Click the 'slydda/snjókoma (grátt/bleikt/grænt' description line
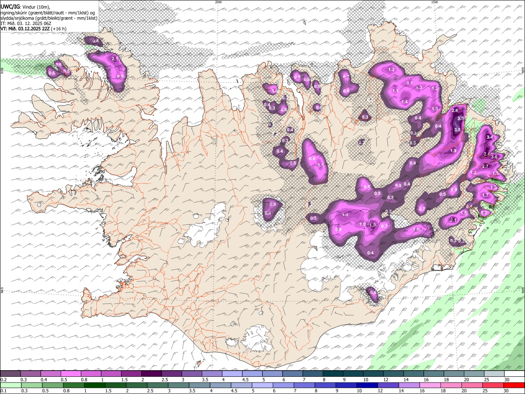Image resolution: width=525 pixels, height=394 pixels. (49, 18)
